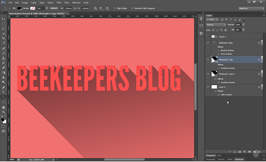Click the Fill color swatch in options bar
266x162 pixels.
click(x=19, y=8)
